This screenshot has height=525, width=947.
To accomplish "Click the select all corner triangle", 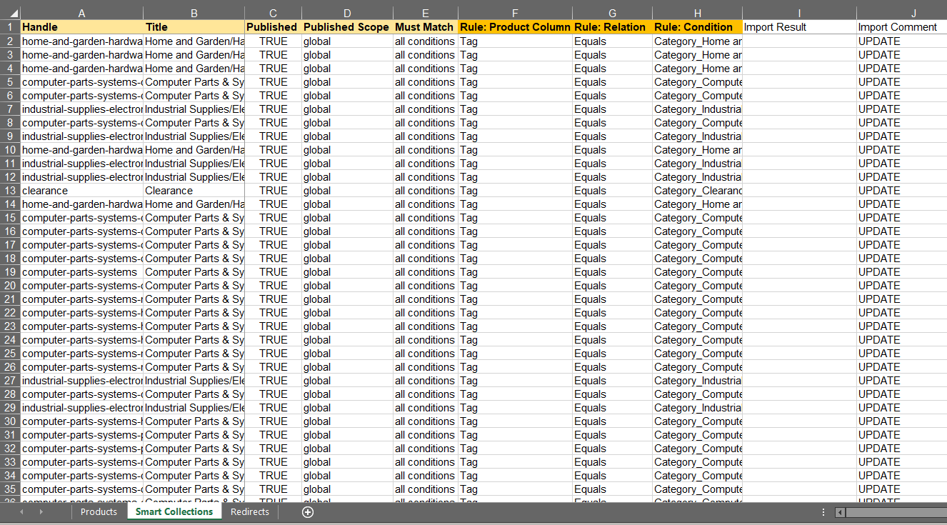I will [10, 14].
